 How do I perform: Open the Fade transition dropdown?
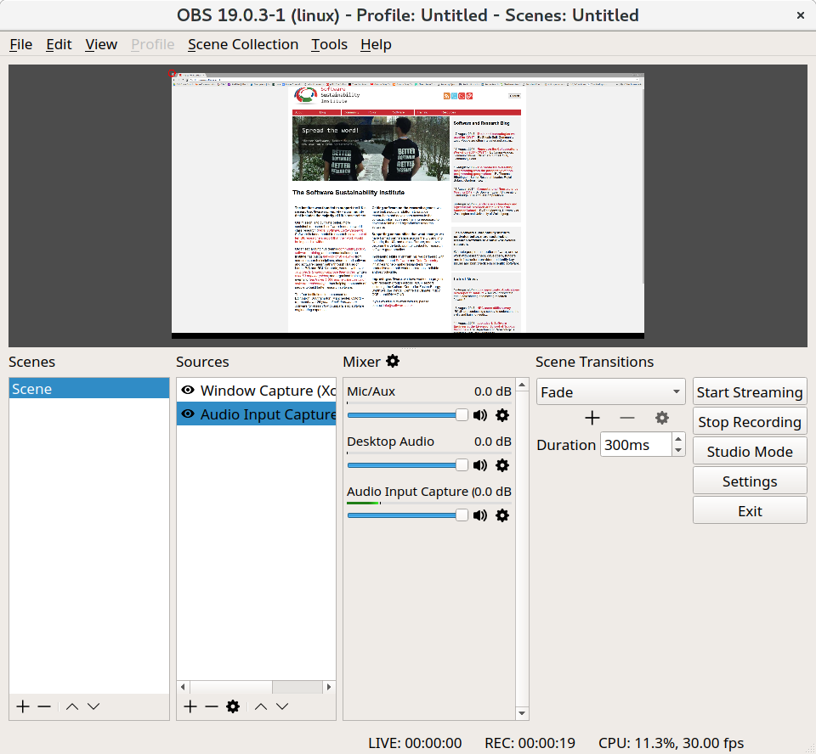(x=610, y=391)
